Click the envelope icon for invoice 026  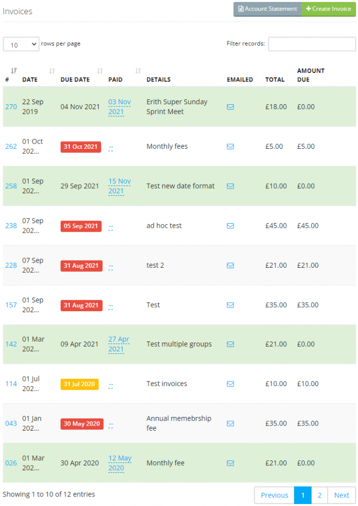click(x=230, y=463)
